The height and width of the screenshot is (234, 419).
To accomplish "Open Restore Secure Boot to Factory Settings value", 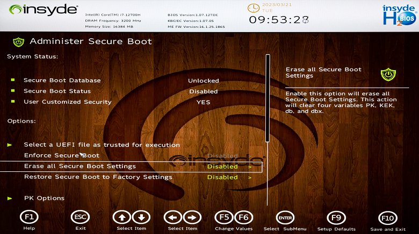I will click(222, 177).
